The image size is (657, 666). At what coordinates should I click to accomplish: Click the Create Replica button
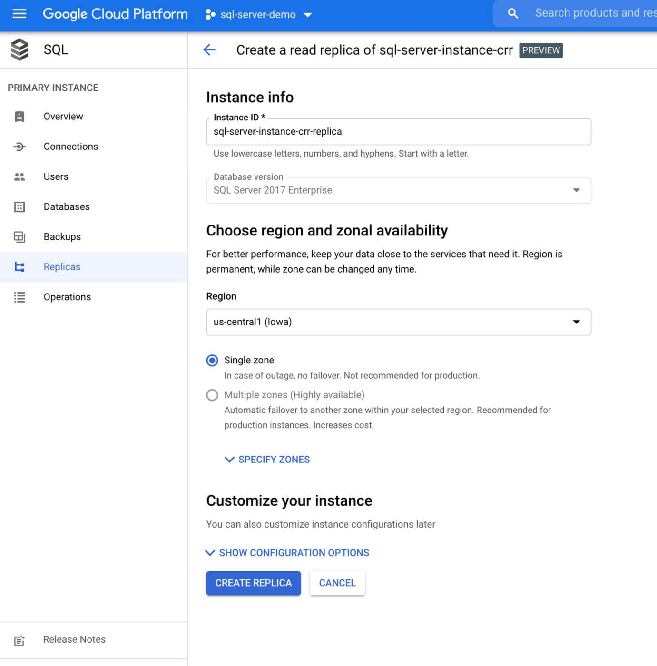point(253,583)
